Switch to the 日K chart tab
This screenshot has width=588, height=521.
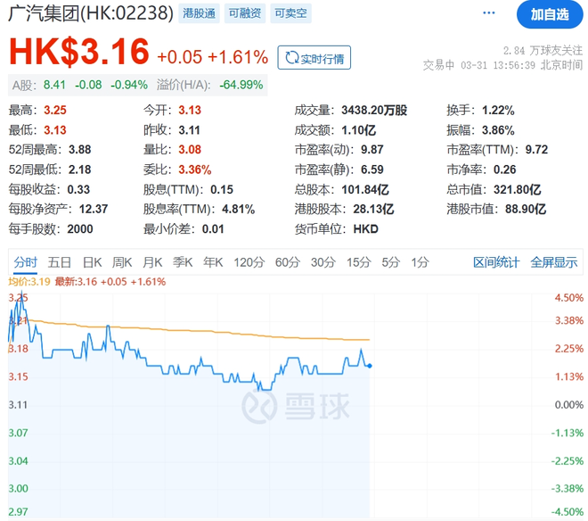(92, 262)
